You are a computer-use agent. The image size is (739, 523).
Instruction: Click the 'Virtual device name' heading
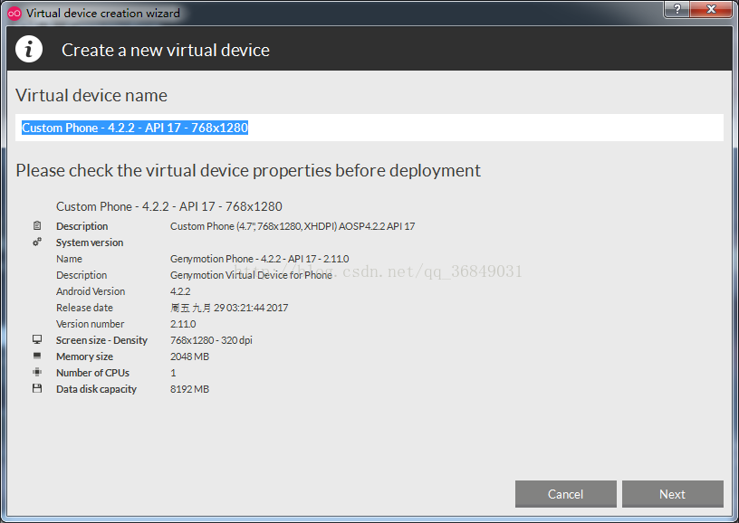(x=91, y=95)
